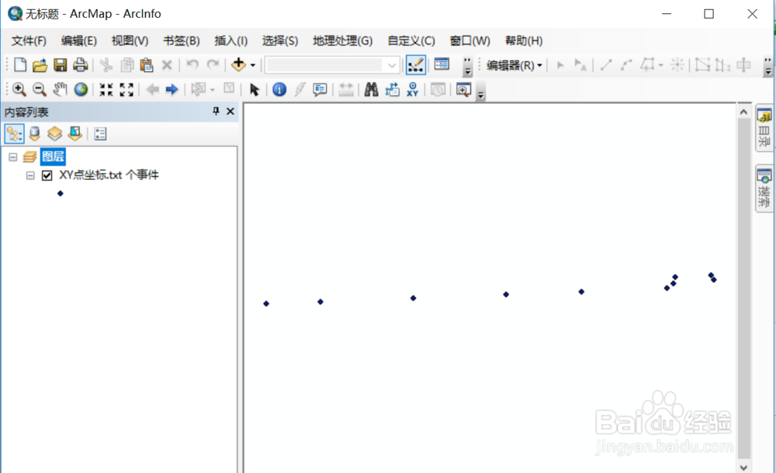Collapse the XY点坐标.txt layer symbology
The height and width of the screenshot is (473, 776).
coord(29,174)
